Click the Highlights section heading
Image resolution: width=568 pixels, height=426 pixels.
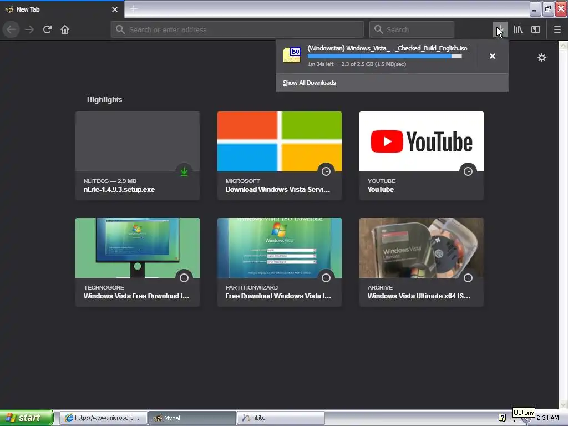click(x=104, y=99)
